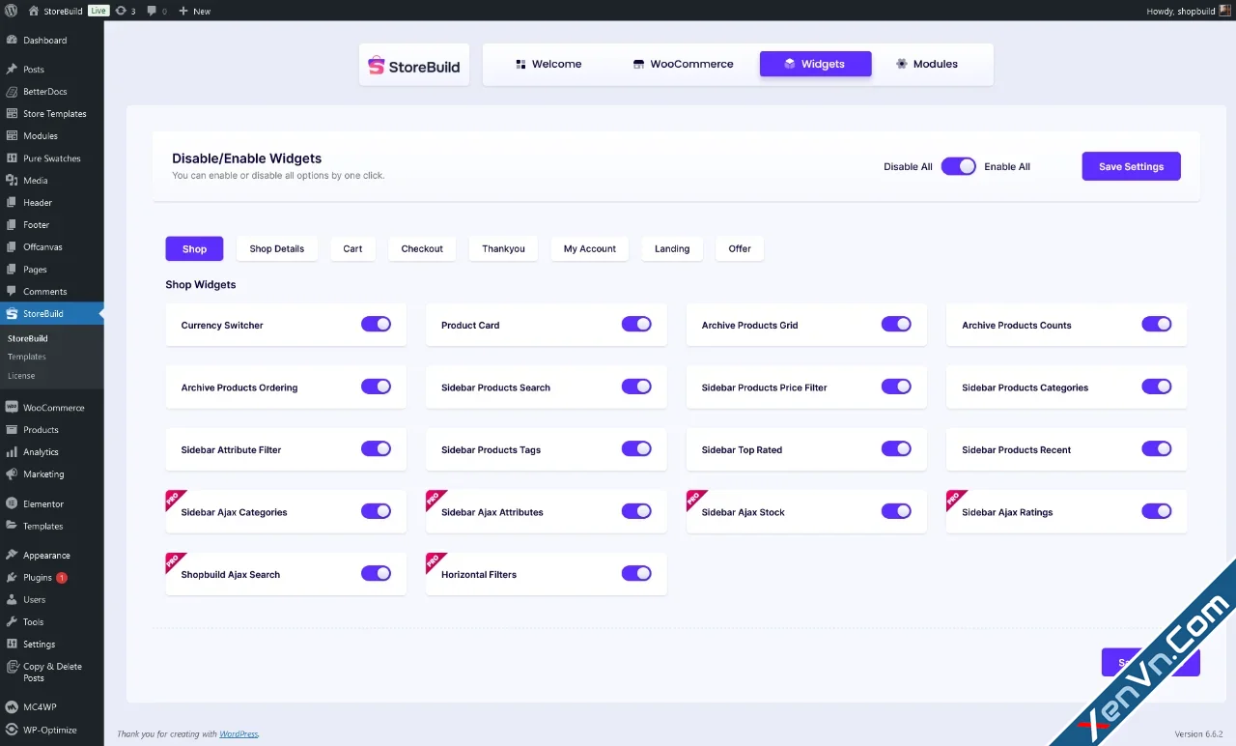
Task: Select the My Account widget category
Action: (x=590, y=248)
